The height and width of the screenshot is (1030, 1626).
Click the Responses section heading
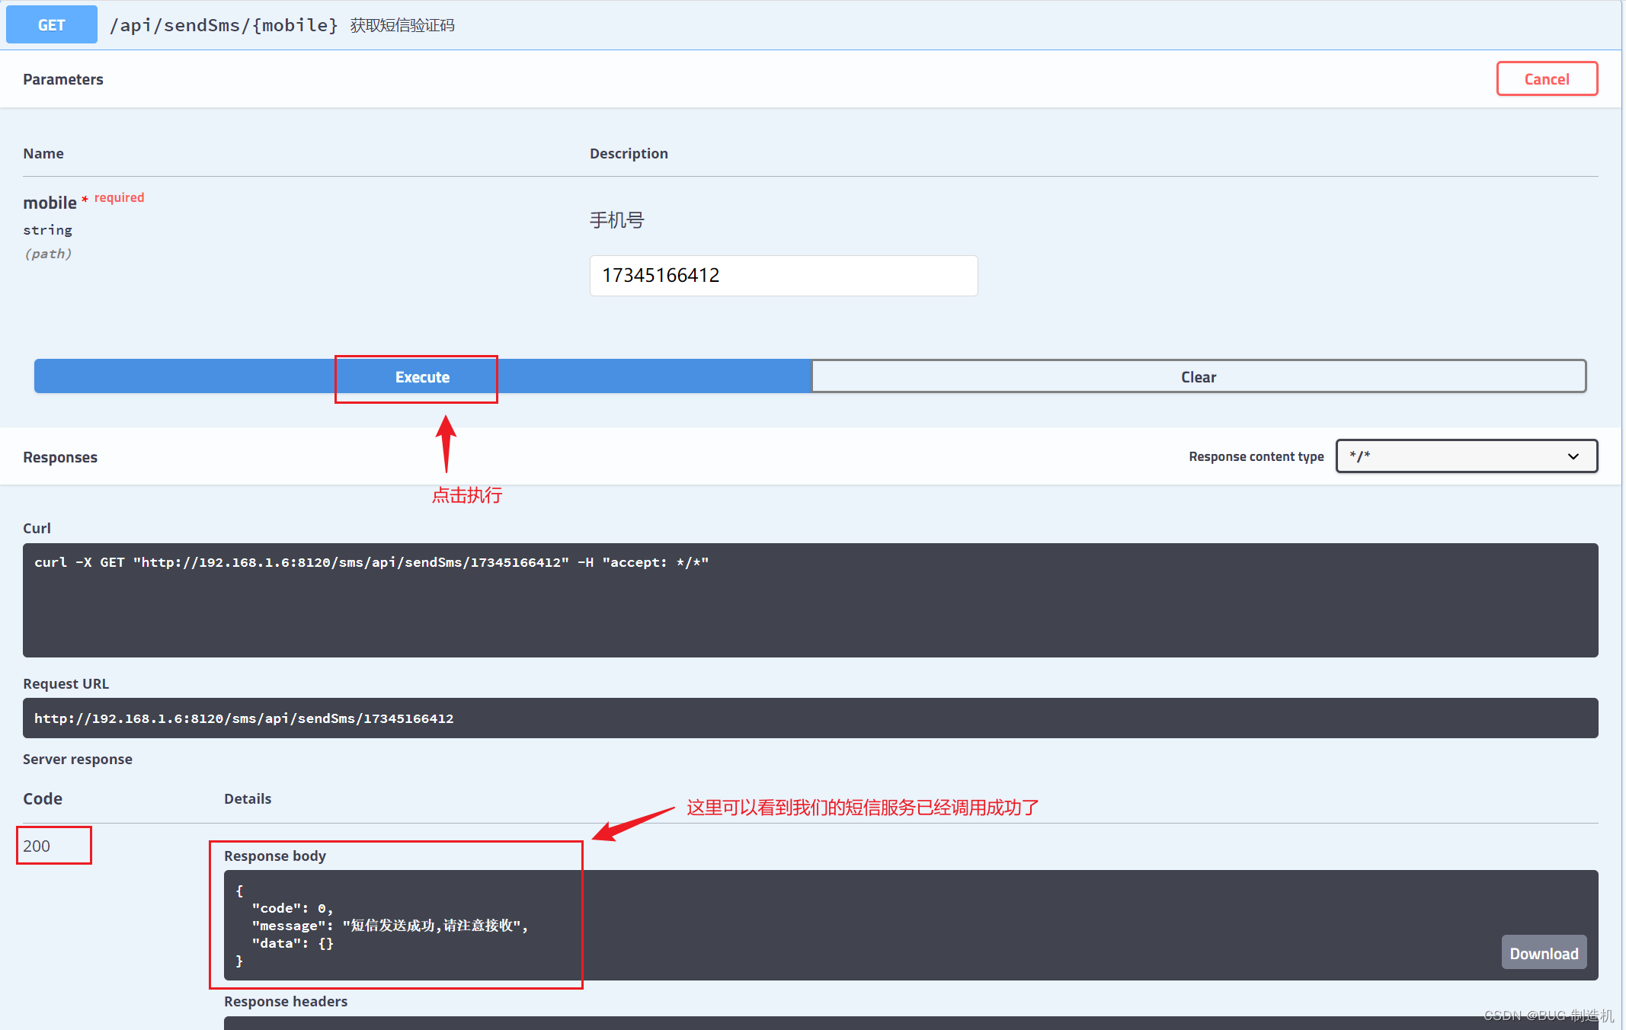[60, 457]
